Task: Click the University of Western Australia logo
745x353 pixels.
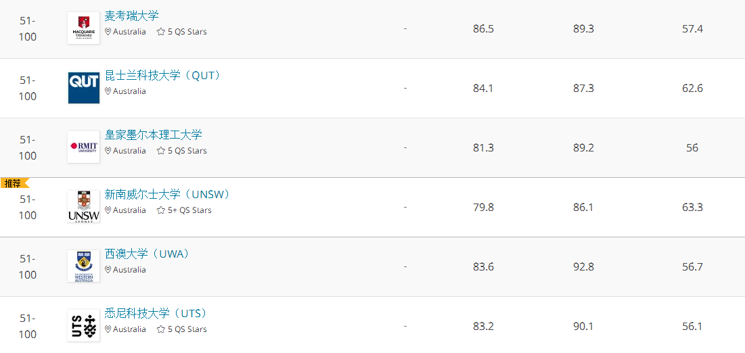Action: [84, 266]
